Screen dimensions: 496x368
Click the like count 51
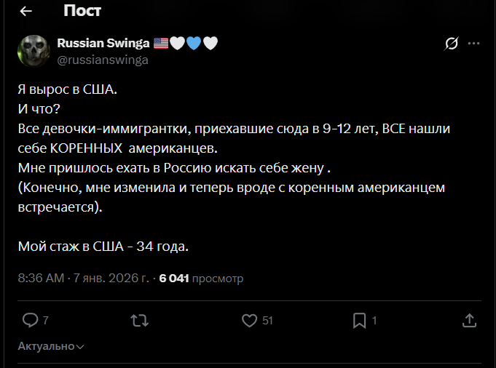pyautogui.click(x=267, y=321)
